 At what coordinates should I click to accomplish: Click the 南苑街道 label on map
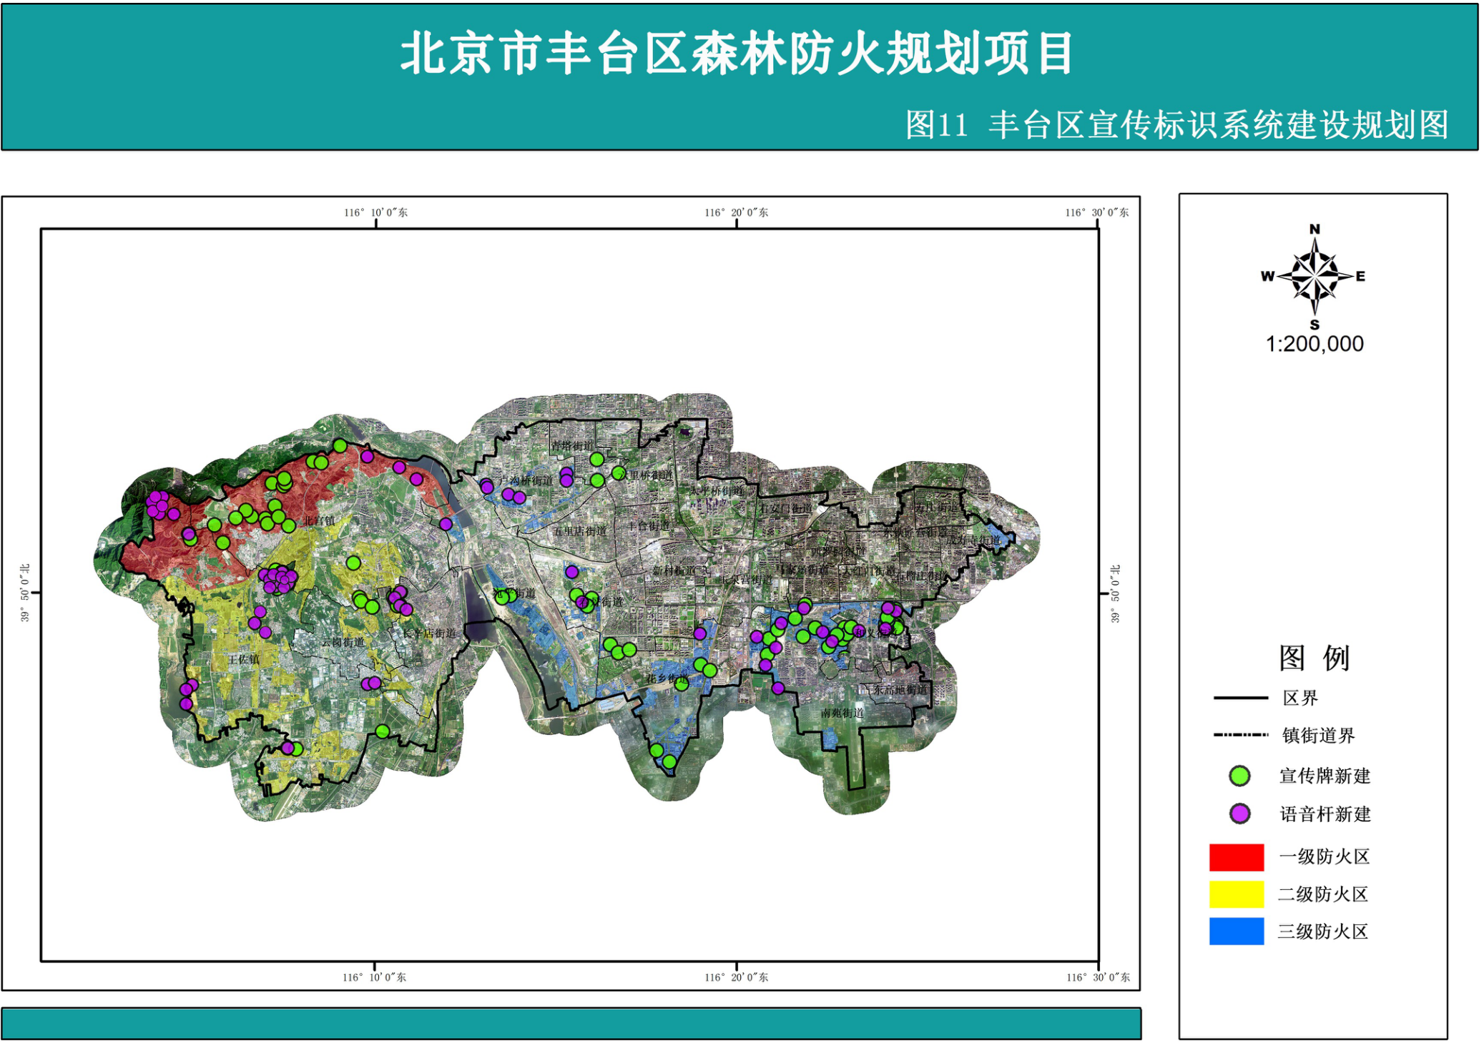(842, 713)
